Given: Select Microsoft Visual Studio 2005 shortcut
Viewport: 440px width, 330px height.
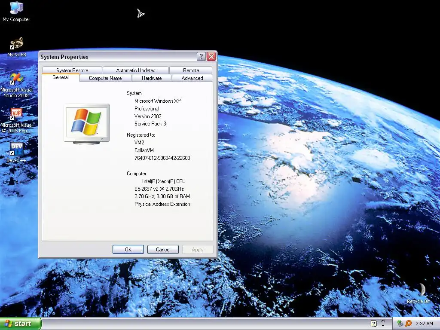Looking at the screenshot, I should pyautogui.click(x=16, y=86).
